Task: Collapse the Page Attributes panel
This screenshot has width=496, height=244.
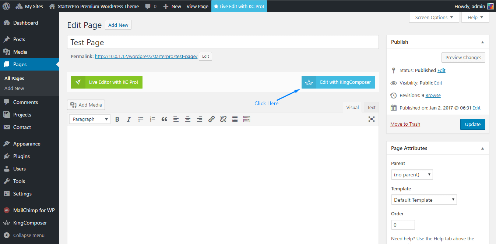Action: pos(482,148)
